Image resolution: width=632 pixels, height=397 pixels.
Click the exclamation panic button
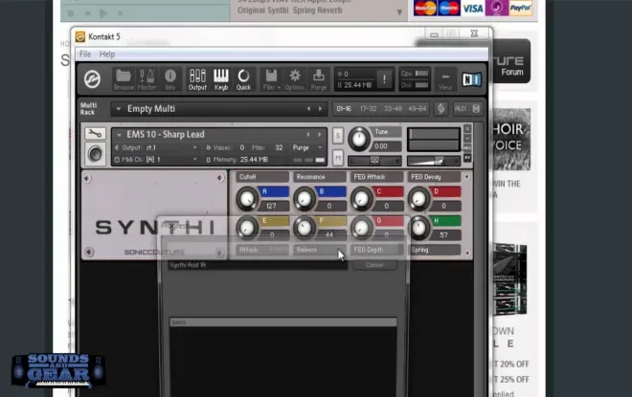[x=384, y=78]
